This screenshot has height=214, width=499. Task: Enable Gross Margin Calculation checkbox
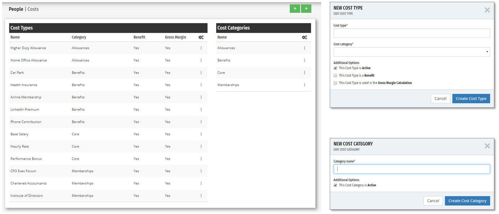[x=335, y=83]
